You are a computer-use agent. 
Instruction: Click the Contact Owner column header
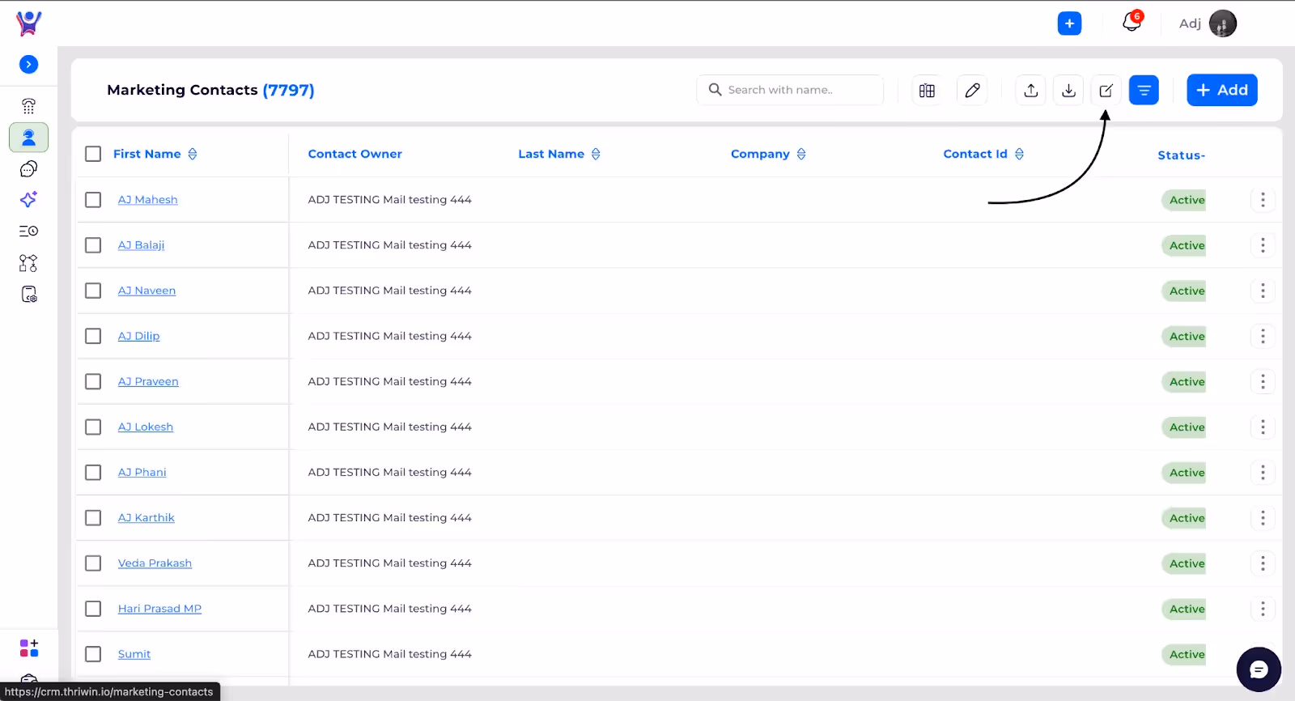tap(355, 154)
